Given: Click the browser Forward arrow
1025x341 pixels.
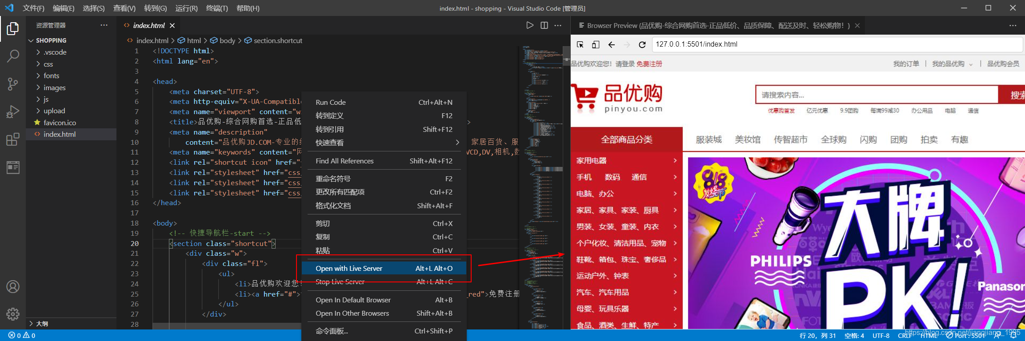Looking at the screenshot, I should click(627, 44).
